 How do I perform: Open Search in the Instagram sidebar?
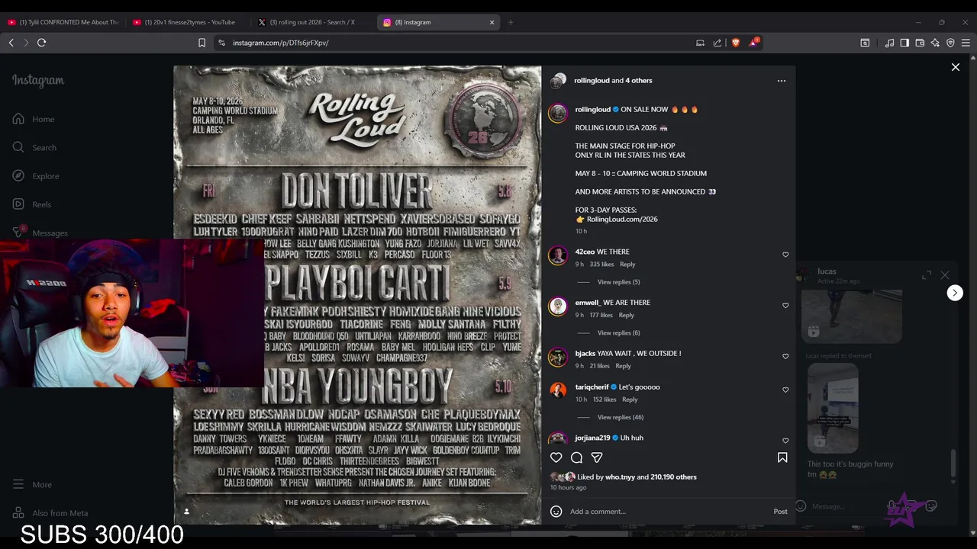34,147
